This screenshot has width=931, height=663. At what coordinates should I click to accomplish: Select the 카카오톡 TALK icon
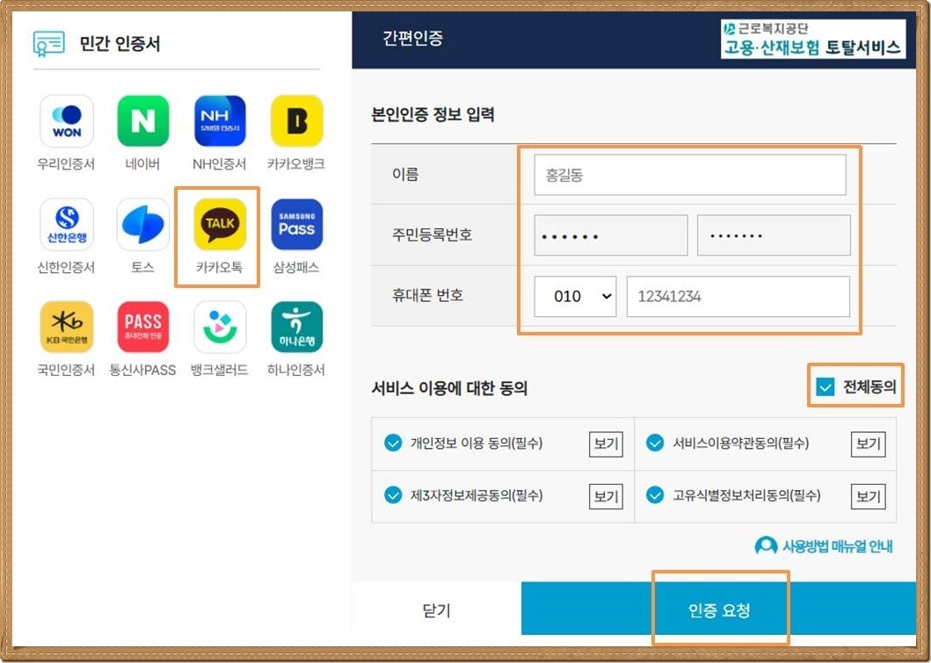tap(220, 224)
